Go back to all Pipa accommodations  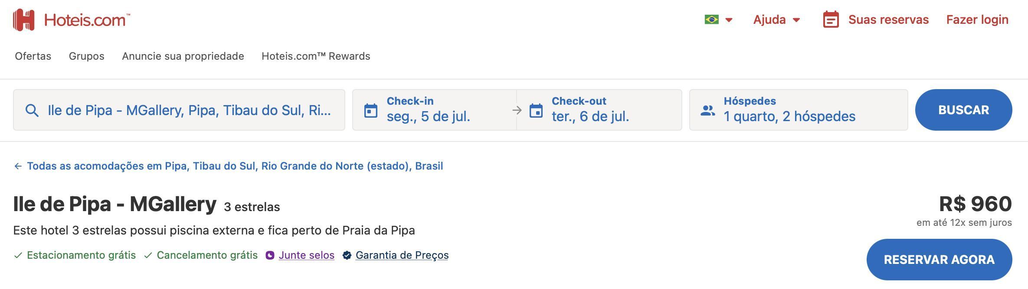pos(229,166)
